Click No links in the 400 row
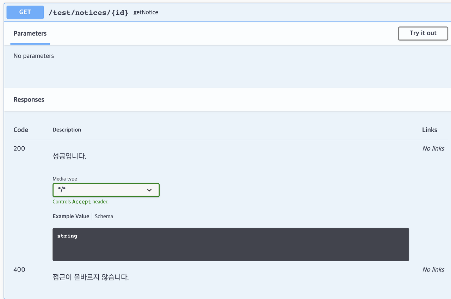The image size is (451, 299). (433, 270)
